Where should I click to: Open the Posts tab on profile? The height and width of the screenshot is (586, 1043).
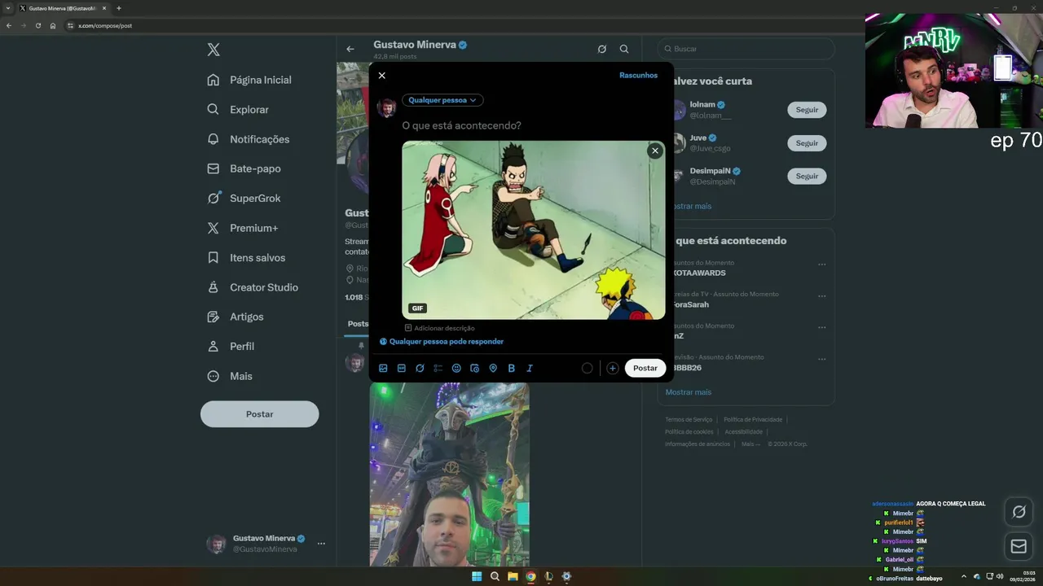(359, 324)
